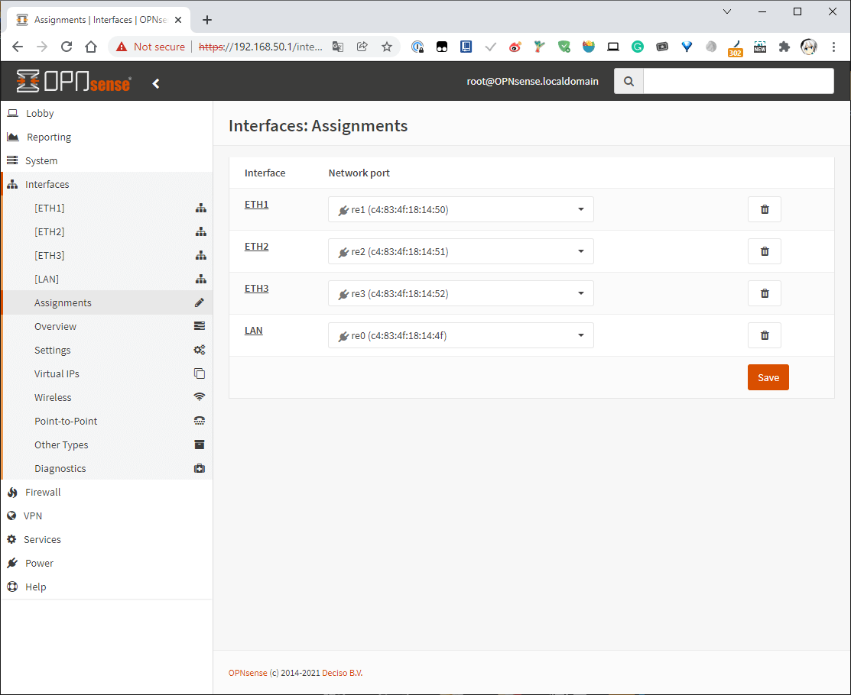Image resolution: width=851 pixels, height=695 pixels.
Task: Click the header search input field
Action: (738, 81)
